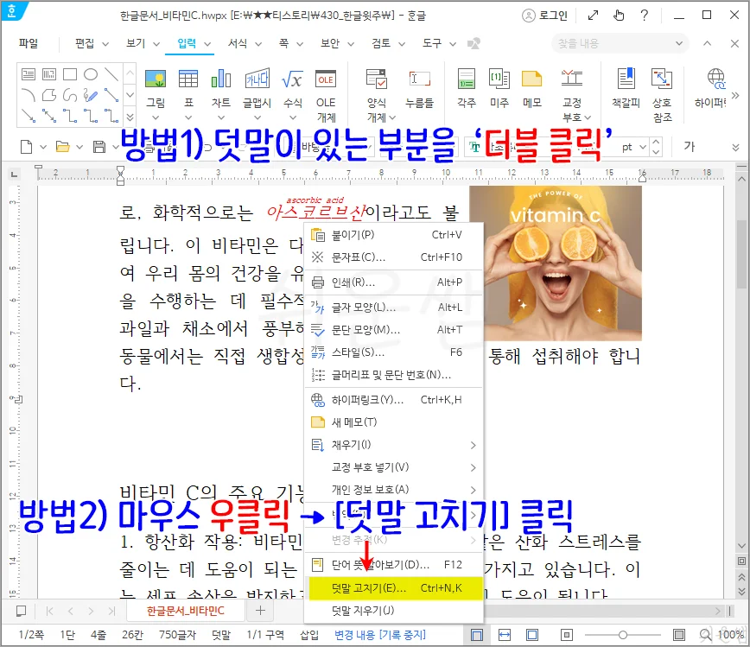Open the 파일 menu
The image size is (750, 647).
tap(29, 43)
